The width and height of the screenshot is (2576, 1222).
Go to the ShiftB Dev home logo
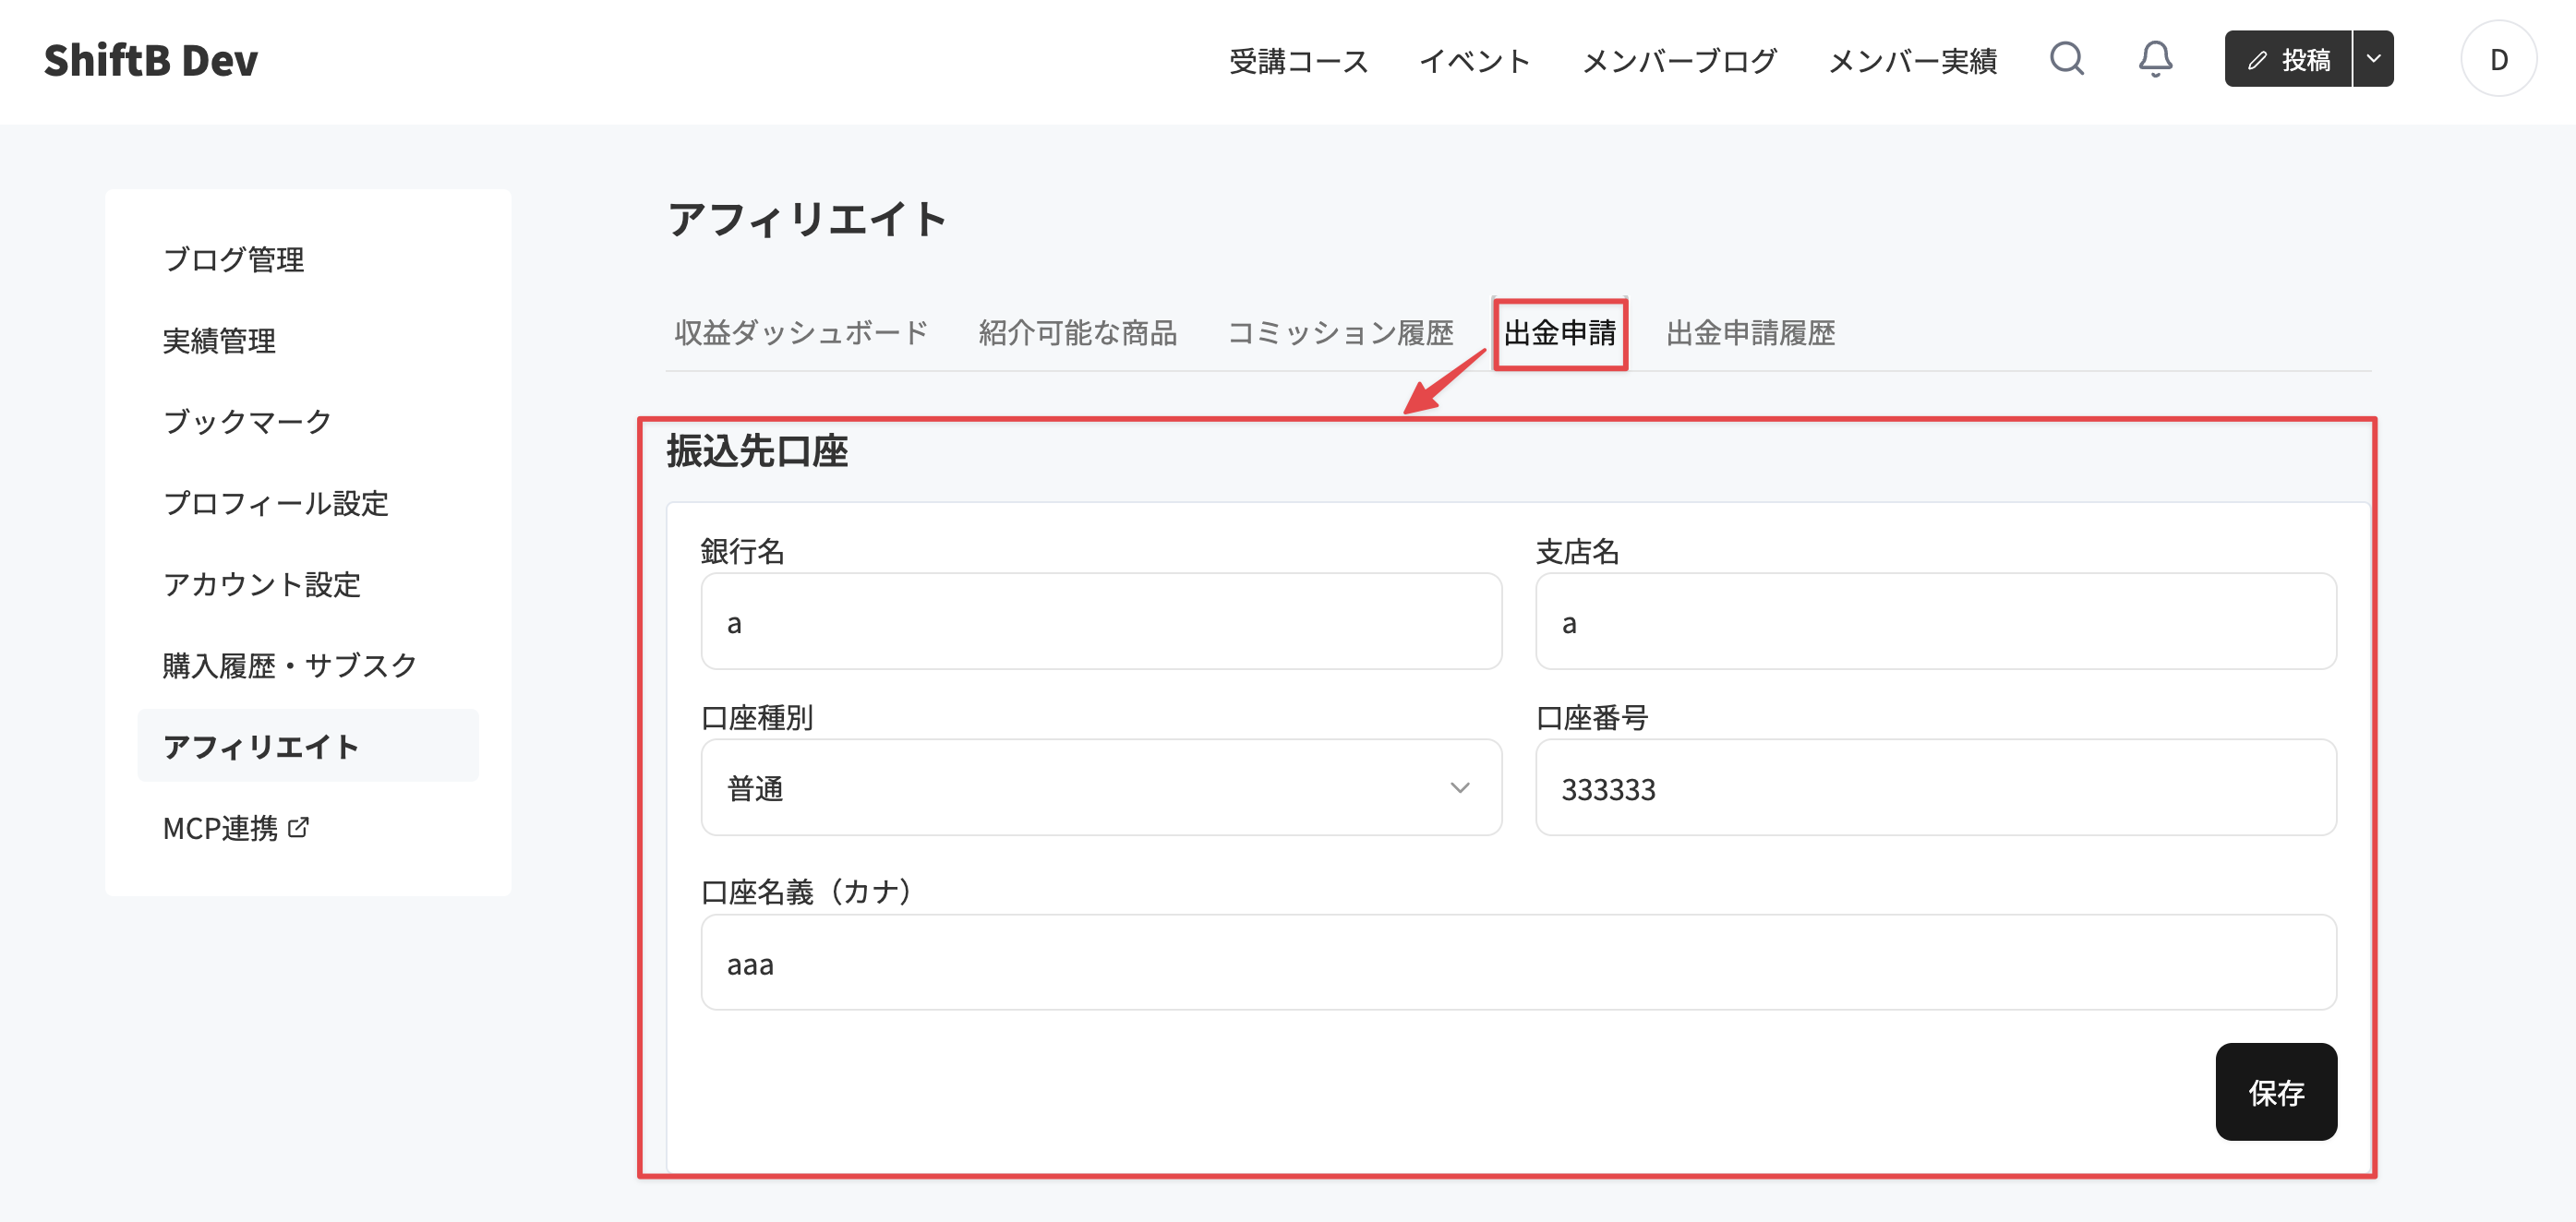151,60
